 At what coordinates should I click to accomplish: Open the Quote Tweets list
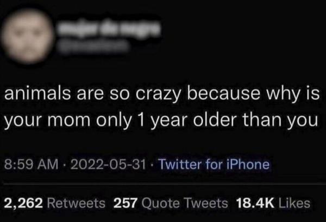[183, 204]
